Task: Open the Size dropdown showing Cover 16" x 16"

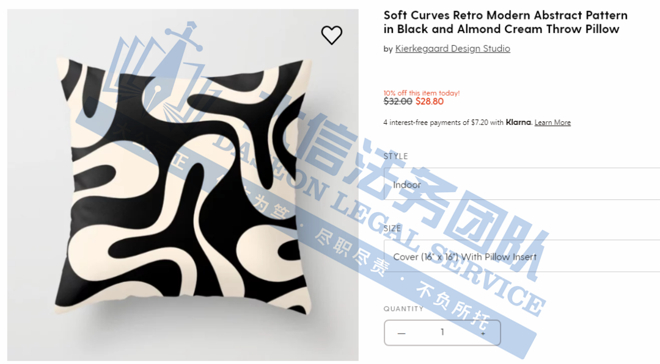Action: click(522, 256)
